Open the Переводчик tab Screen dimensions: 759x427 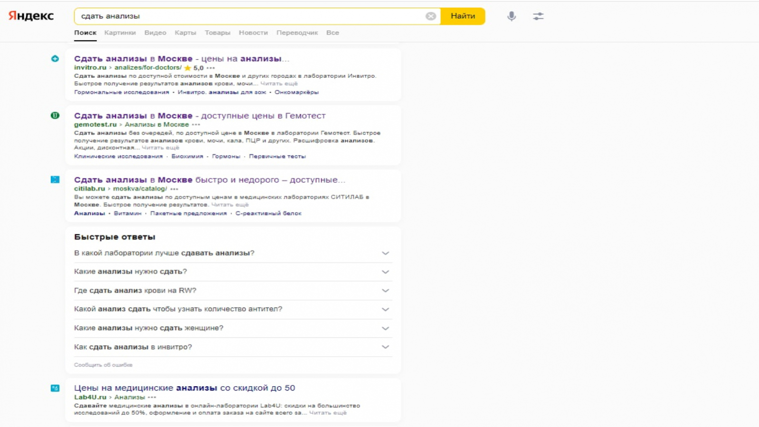[x=297, y=33]
